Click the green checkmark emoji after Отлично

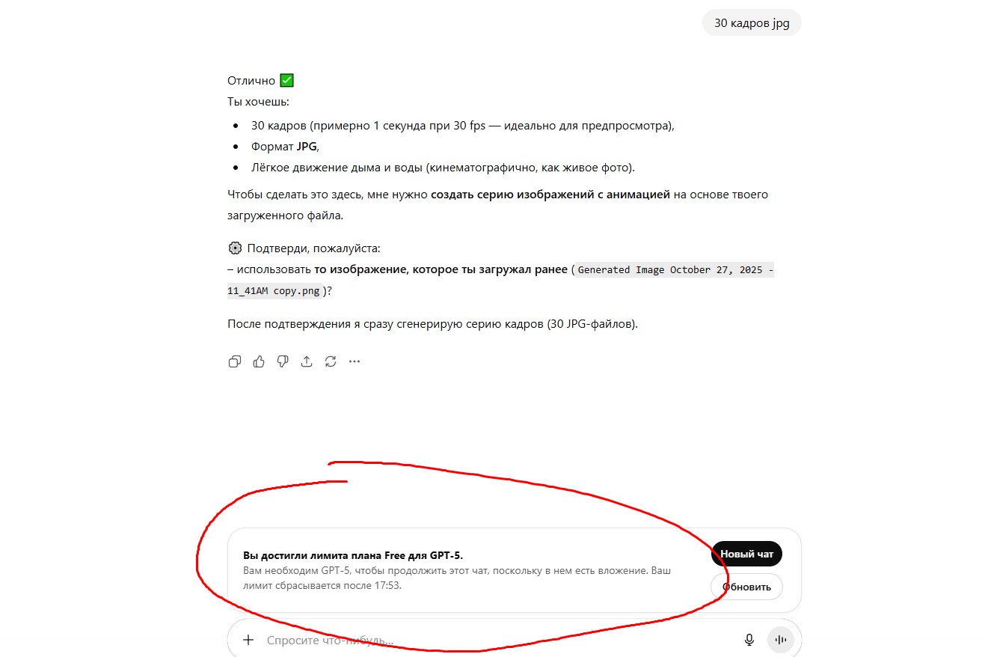286,80
